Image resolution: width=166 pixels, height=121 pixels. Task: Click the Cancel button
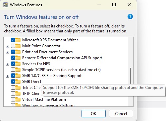[121, 113]
